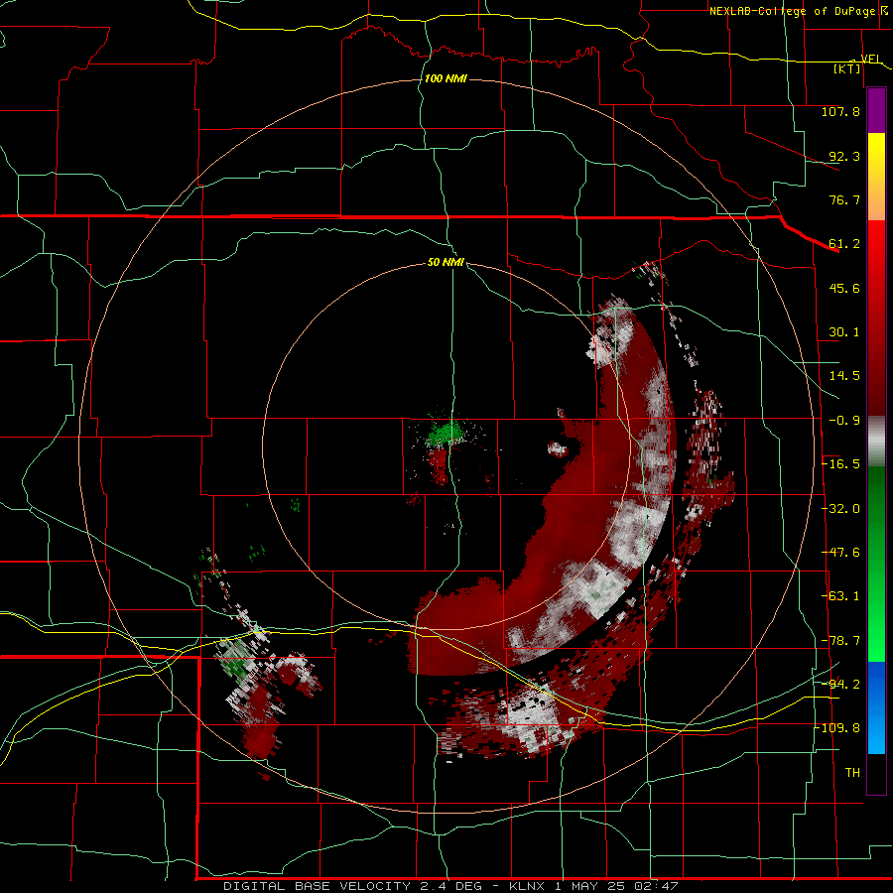Image resolution: width=893 pixels, height=893 pixels.
Task: Click the 107.8 legend value
Action: (x=840, y=111)
